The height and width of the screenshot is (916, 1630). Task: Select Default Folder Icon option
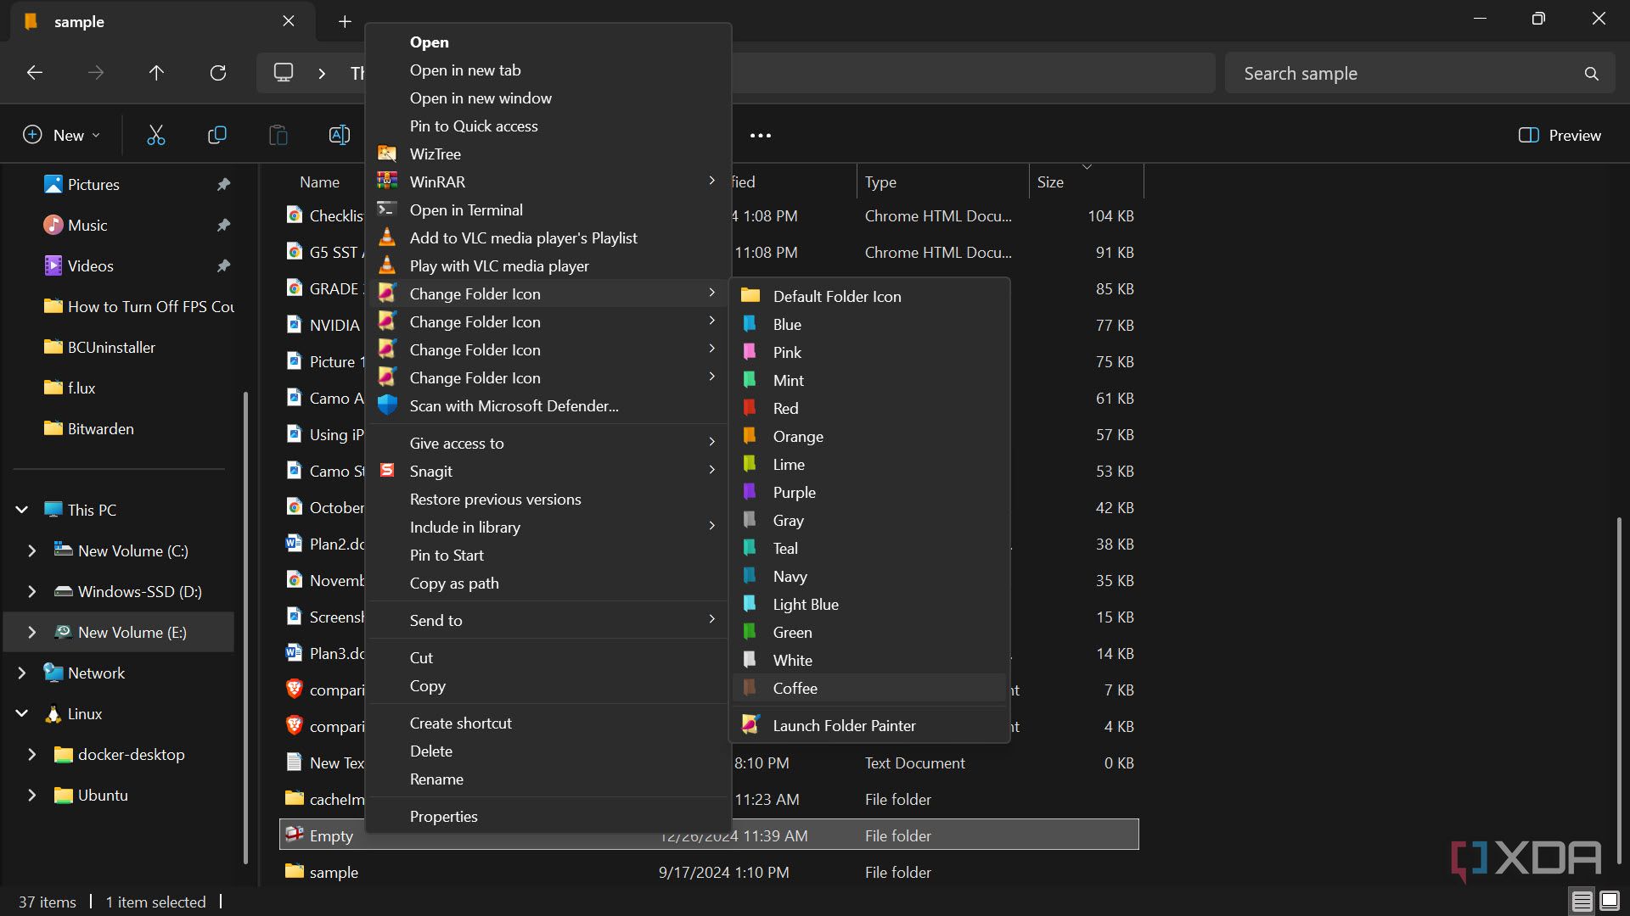pyautogui.click(x=869, y=296)
